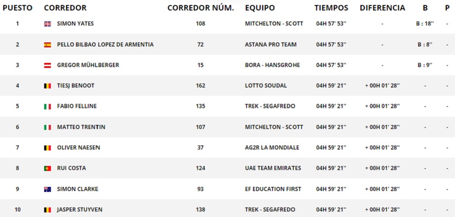This screenshot has height=217, width=455.
Task: Click the CORREDOR NÚM. column header
Action: pyautogui.click(x=201, y=8)
